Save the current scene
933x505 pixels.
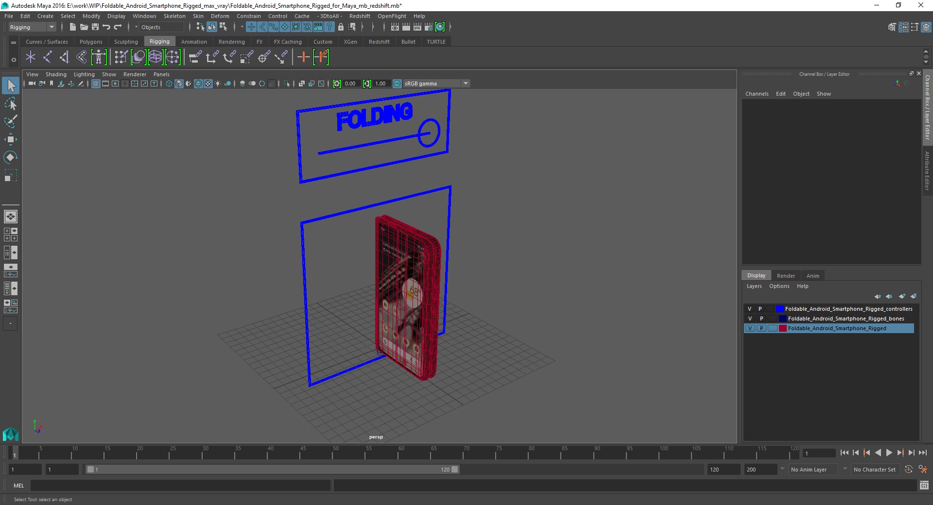(x=95, y=27)
